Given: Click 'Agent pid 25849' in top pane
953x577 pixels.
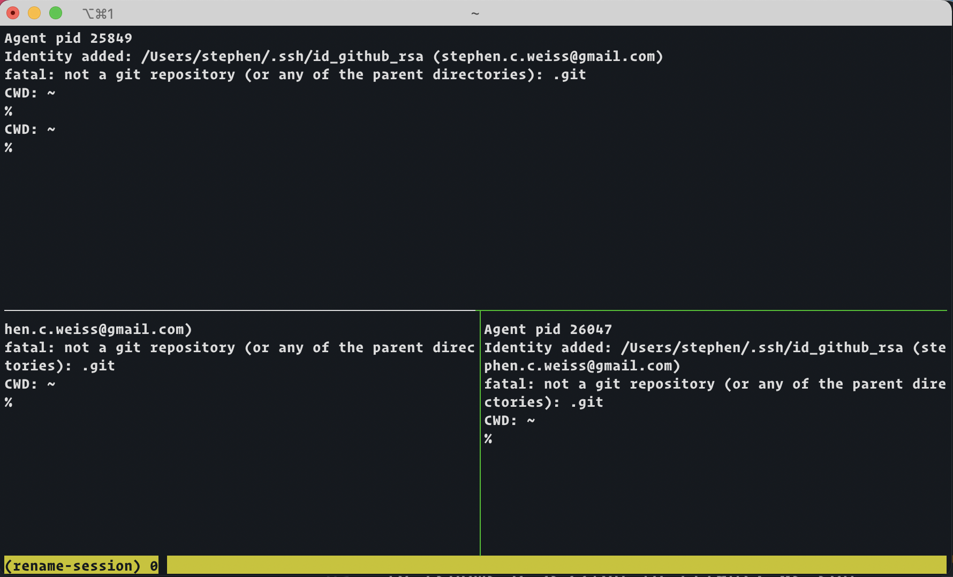Looking at the screenshot, I should 69,39.
